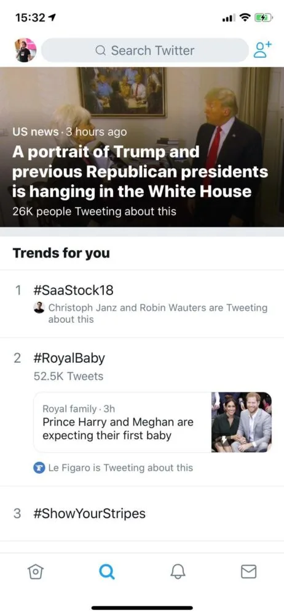This screenshot has width=284, height=616.
Task: Open the profile avatar picture
Action: [26, 50]
